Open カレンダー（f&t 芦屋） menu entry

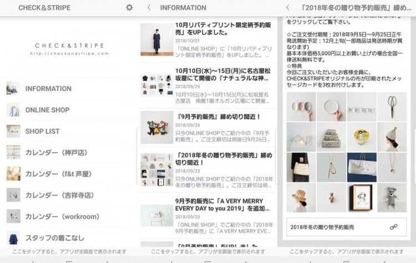pos(69,174)
